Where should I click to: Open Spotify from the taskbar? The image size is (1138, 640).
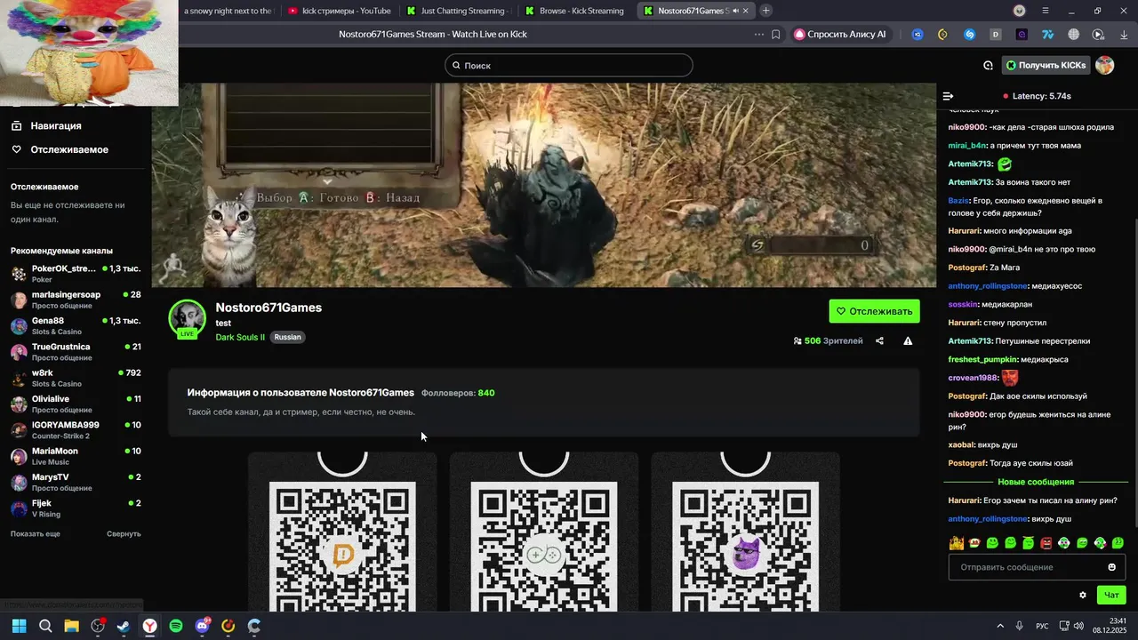click(176, 626)
